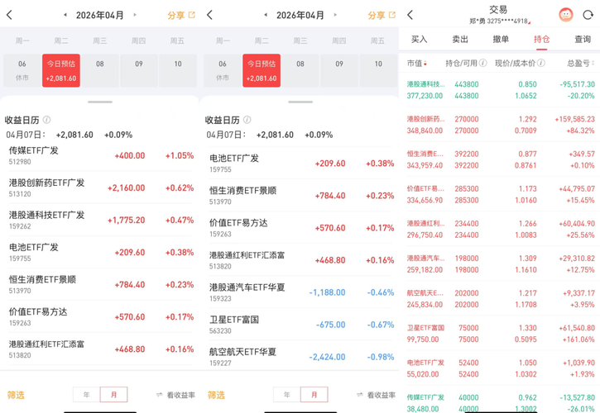Tap 筛选 filter in left panel
This screenshot has width=600, height=413.
pos(16,395)
